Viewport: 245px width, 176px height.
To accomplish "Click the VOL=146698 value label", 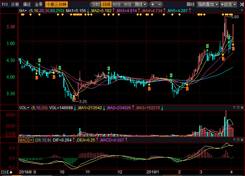I will tap(61, 108).
